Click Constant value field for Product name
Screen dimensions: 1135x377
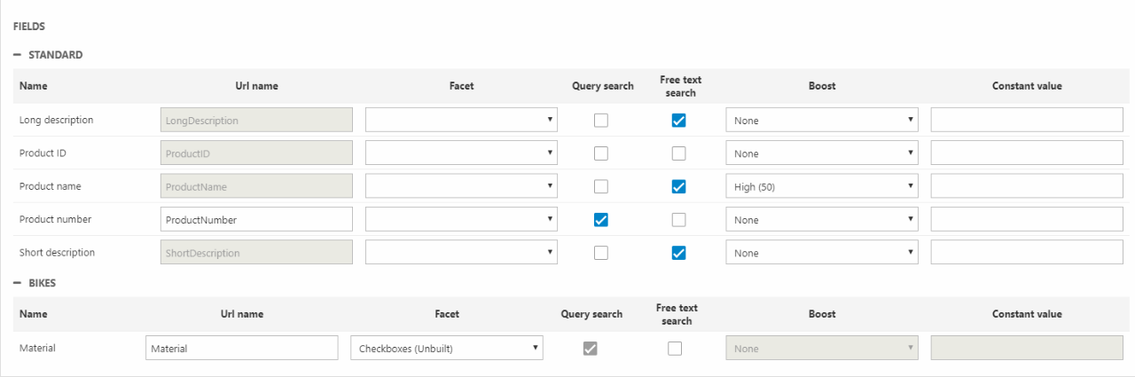point(1026,187)
